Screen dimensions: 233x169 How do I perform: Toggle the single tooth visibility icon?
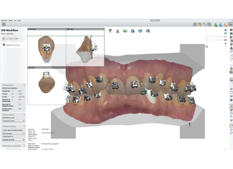[226, 43]
